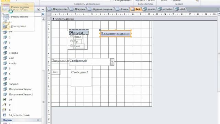Click query icon next to 3
Screen dimensions: 220x124
(x=5, y=42)
